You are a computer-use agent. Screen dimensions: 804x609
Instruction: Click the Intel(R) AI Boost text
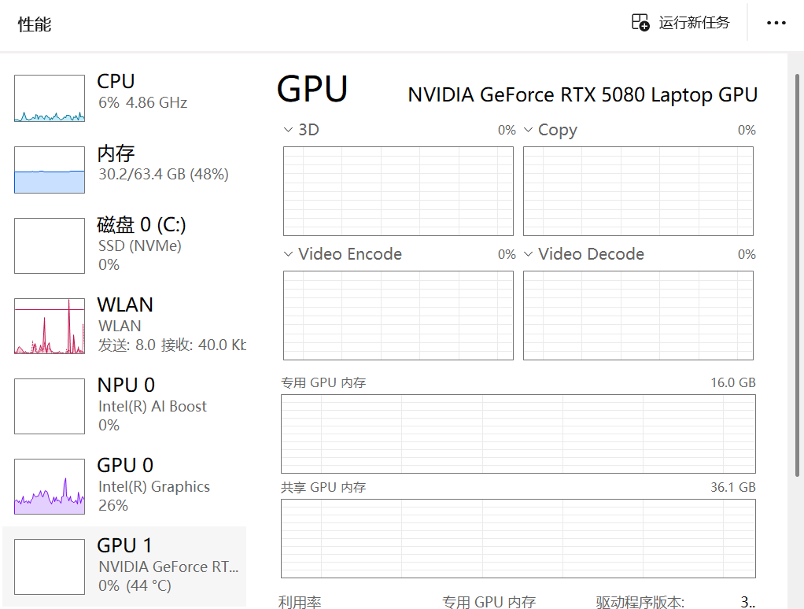153,407
